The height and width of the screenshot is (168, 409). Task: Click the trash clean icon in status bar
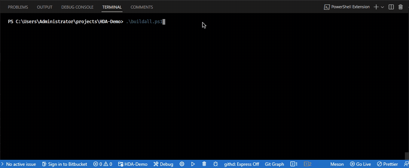coord(204,164)
